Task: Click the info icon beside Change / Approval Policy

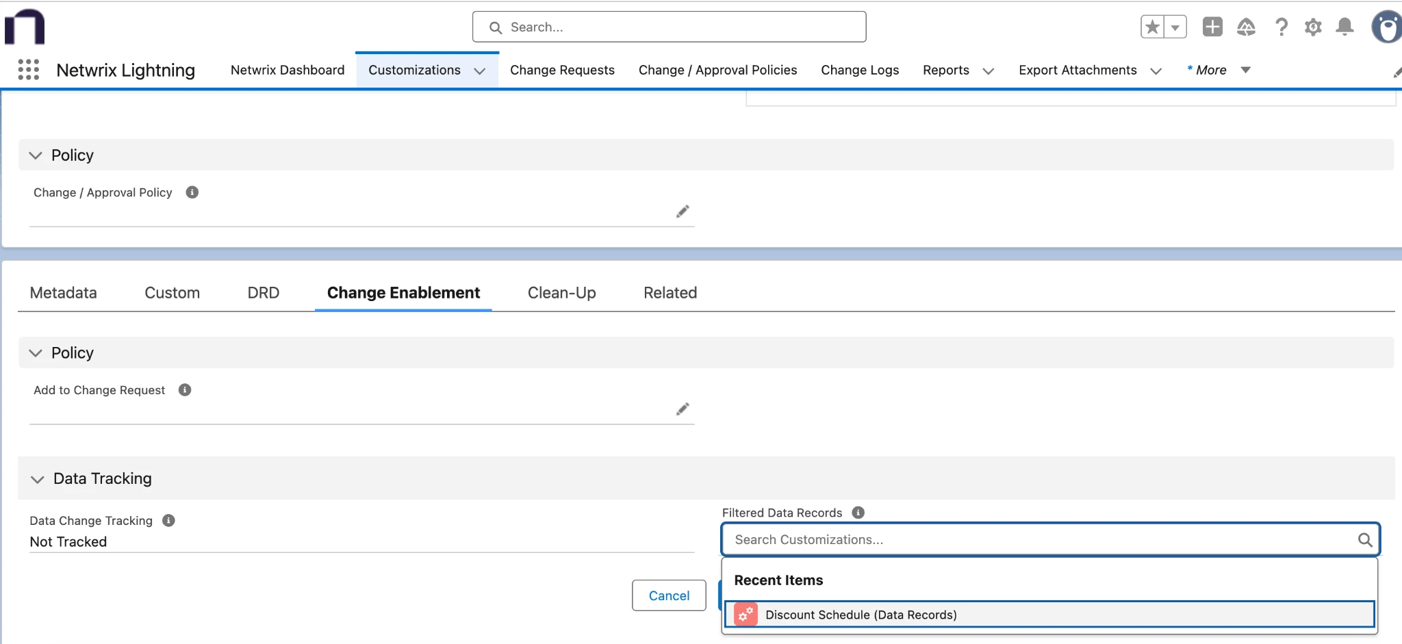Action: pos(190,192)
